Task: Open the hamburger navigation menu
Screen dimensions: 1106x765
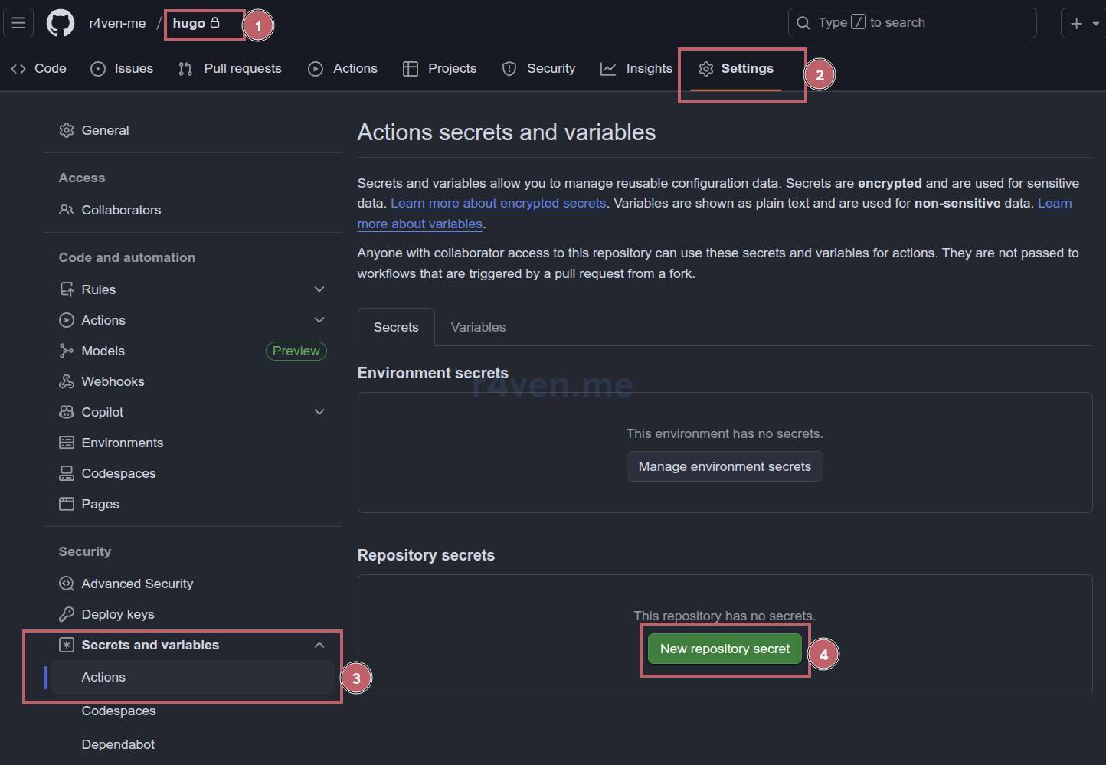Action: 18,23
